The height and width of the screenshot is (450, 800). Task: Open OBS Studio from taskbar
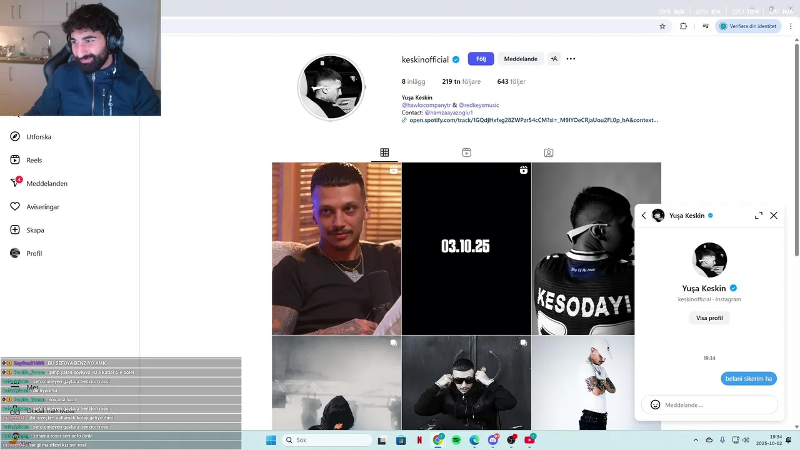(x=511, y=440)
